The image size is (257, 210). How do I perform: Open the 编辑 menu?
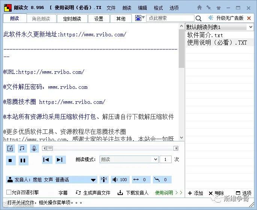tap(142, 8)
